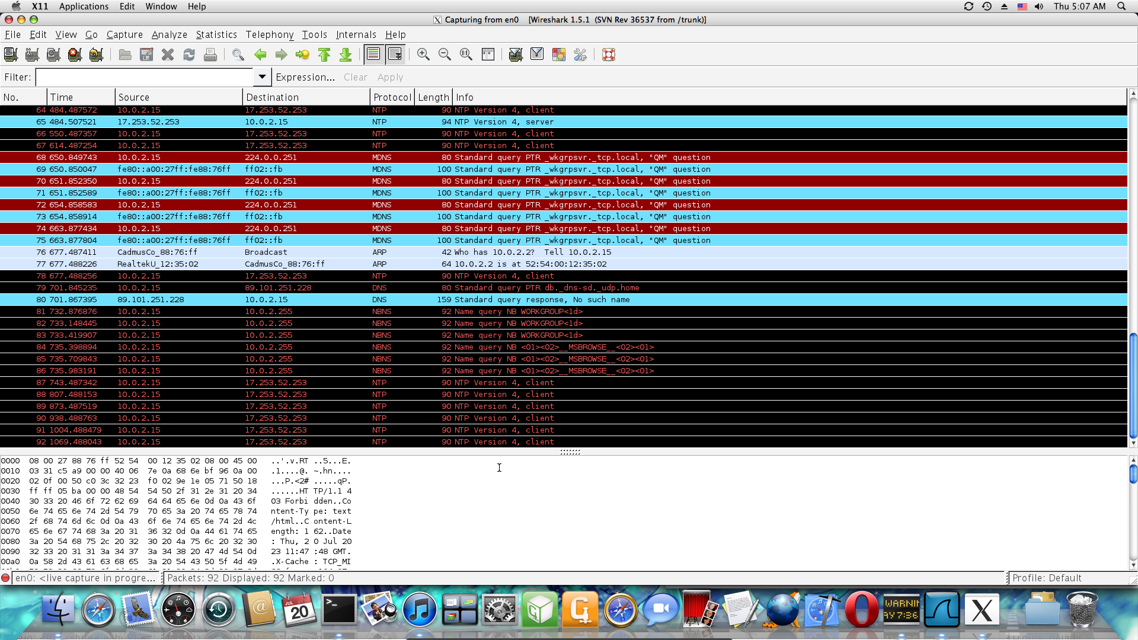Open the Statistics menu
Viewport: 1138px width, 640px height.
(x=216, y=34)
